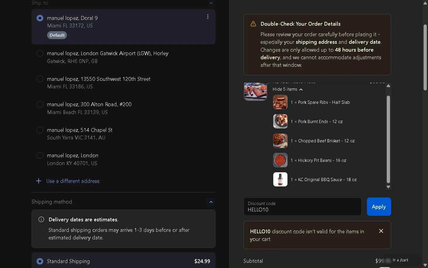Click the Default badge on Doral address
The image size is (428, 268).
(57, 35)
